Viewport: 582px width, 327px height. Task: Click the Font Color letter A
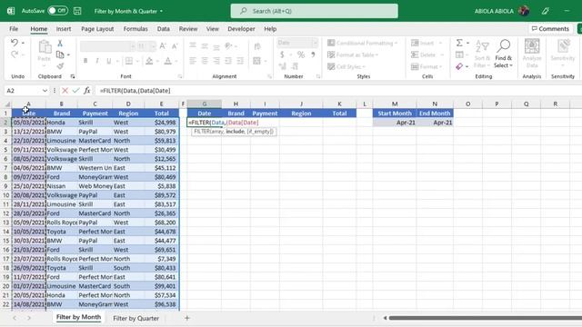pyautogui.click(x=167, y=61)
